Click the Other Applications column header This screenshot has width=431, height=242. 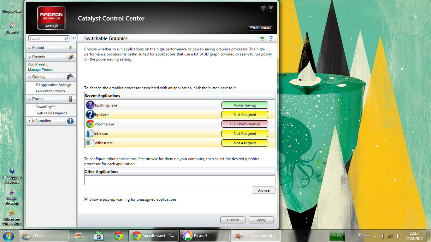pos(180,172)
